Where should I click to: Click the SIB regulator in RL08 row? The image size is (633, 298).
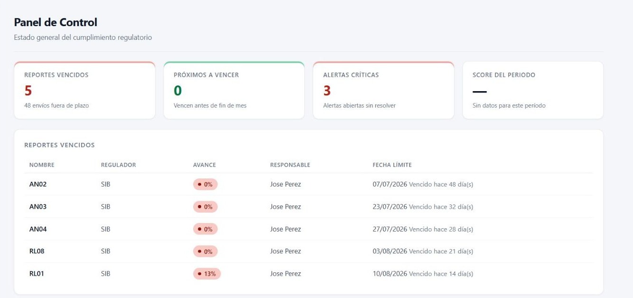(106, 251)
